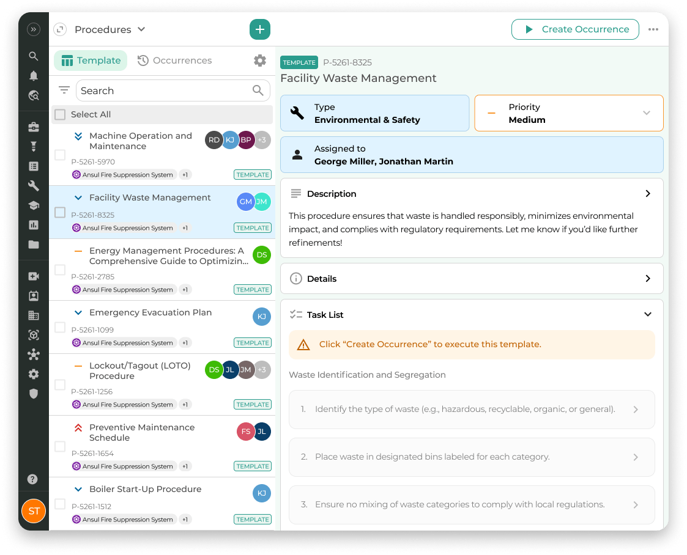Click the green plus add button

pos(260,29)
